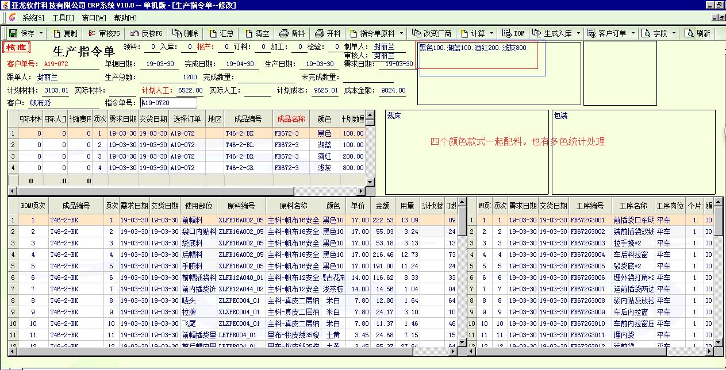Click inside the 包装 notes panel
This screenshot has width=726, height=370.
634,152
